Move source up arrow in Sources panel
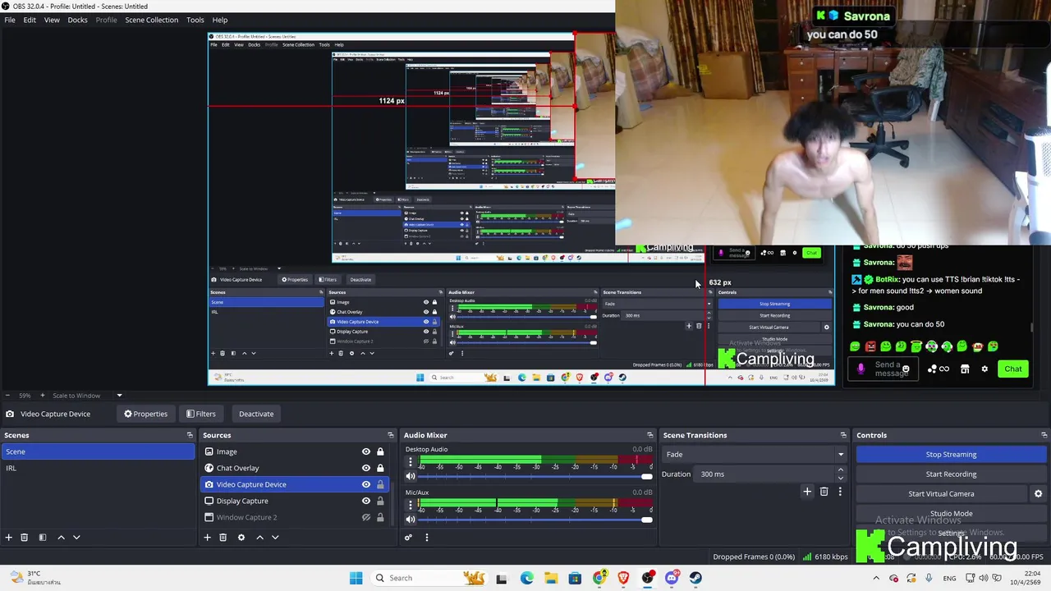This screenshot has width=1051, height=591. [259, 538]
